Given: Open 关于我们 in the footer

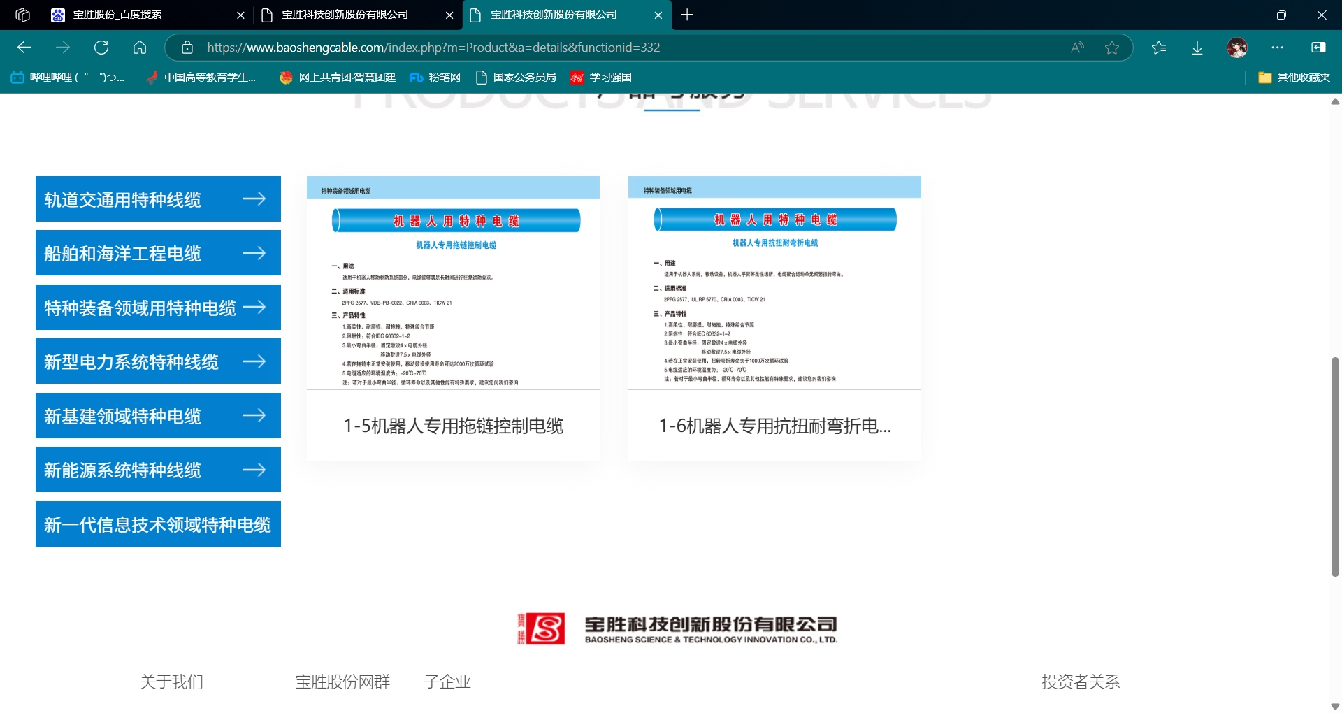Looking at the screenshot, I should [172, 682].
